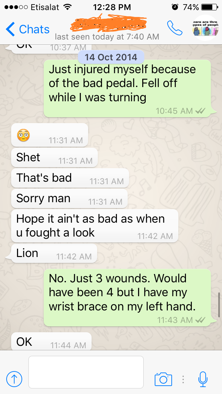The image size is (222, 394).
Task: Select the 'Shet' message bubble
Action: (x=54, y=157)
